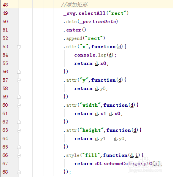This screenshot has width=173, height=177.
Task: Click the enter() call on line 51
Action: coord(76,30)
